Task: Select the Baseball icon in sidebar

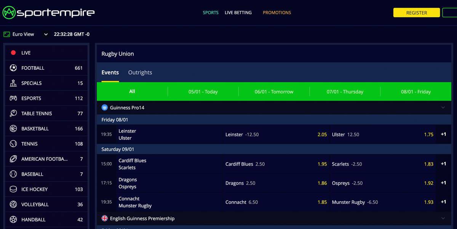Action: pyautogui.click(x=13, y=174)
